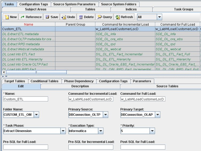Switch to the Tables tab

tap(90, 9)
